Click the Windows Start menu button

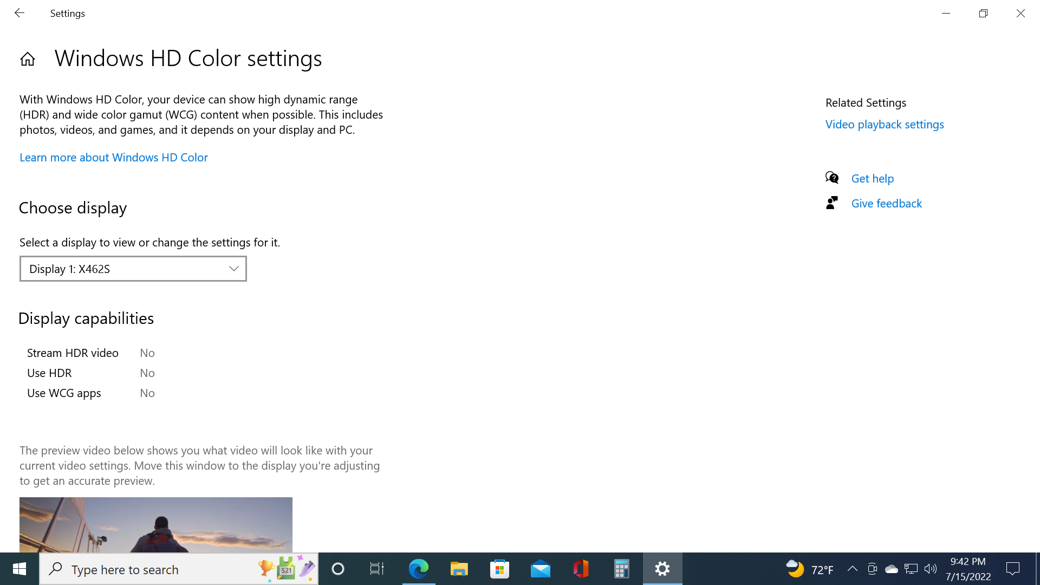(x=18, y=569)
